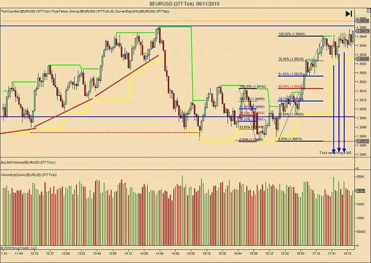Click the 1.38872 price marker on axis
Screen dimensions: 371x263
363,141
